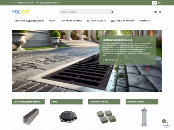This screenshot has width=174, height=130.
Task: Click the POLITEP logo
Action: click(21, 12)
